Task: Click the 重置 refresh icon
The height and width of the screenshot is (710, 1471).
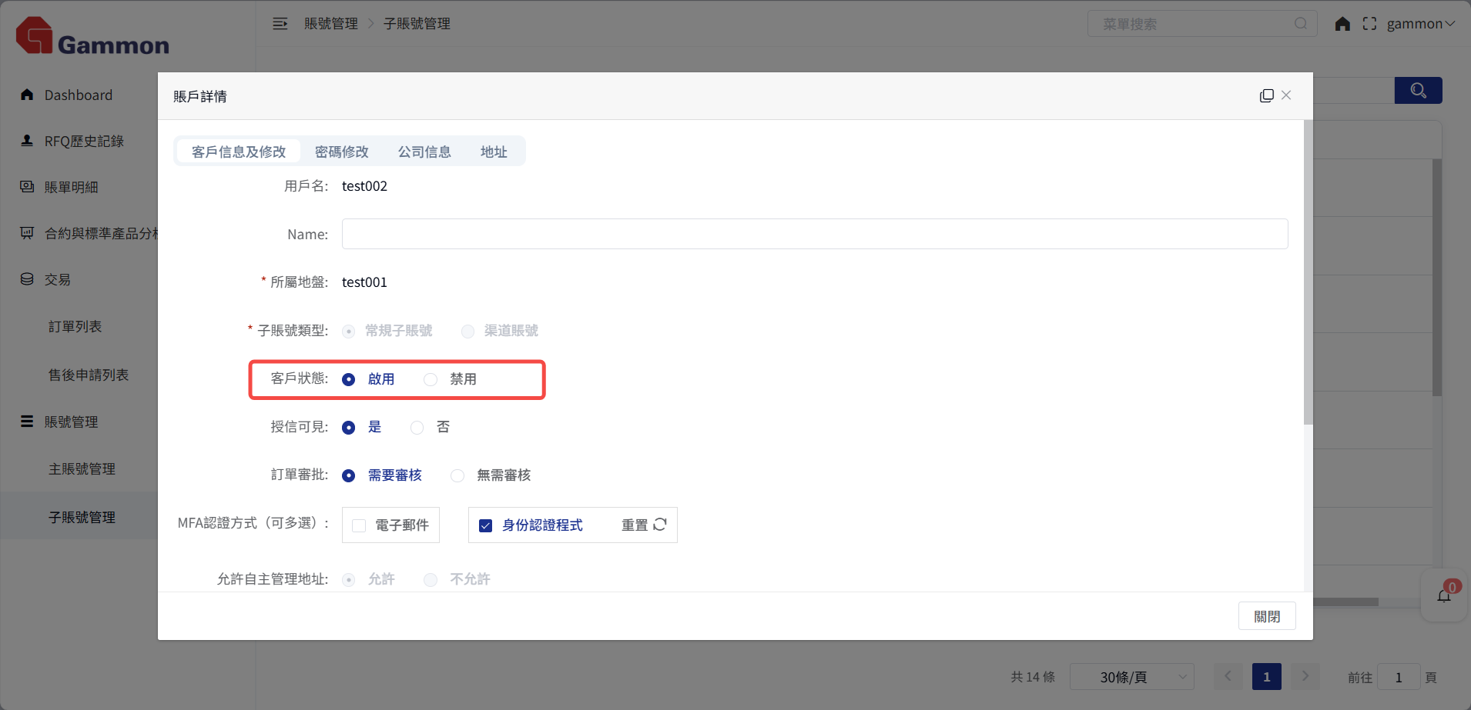Action: pyautogui.click(x=660, y=525)
